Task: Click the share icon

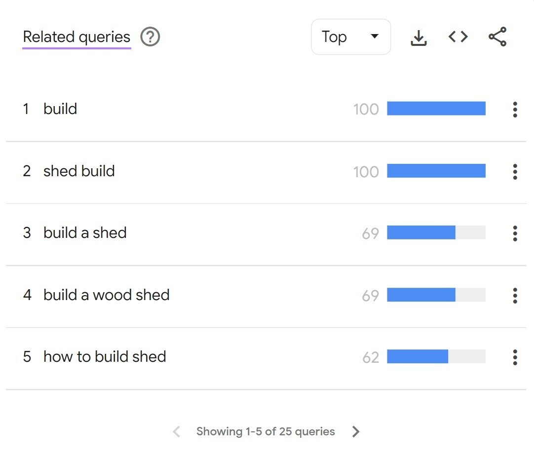Action: coord(497,37)
